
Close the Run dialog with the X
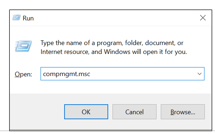click(x=203, y=18)
